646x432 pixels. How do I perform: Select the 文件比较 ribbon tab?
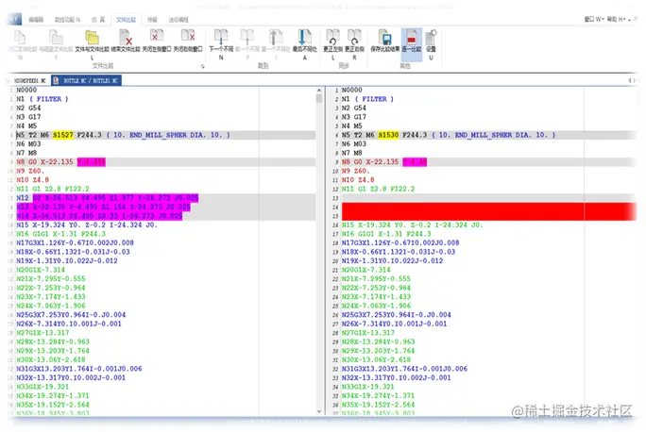(x=126, y=20)
